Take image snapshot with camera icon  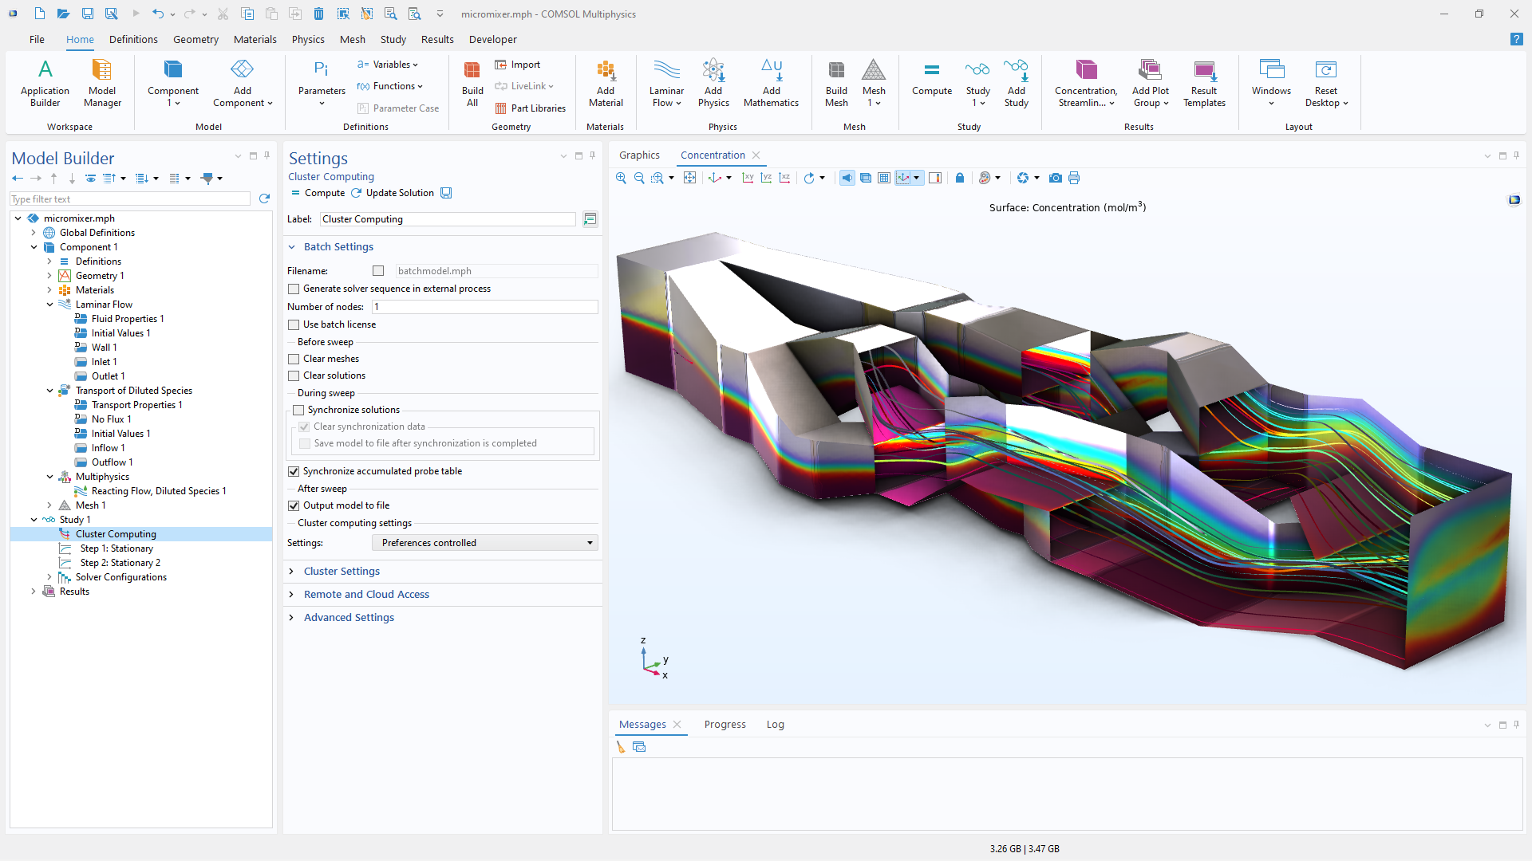pyautogui.click(x=1056, y=178)
